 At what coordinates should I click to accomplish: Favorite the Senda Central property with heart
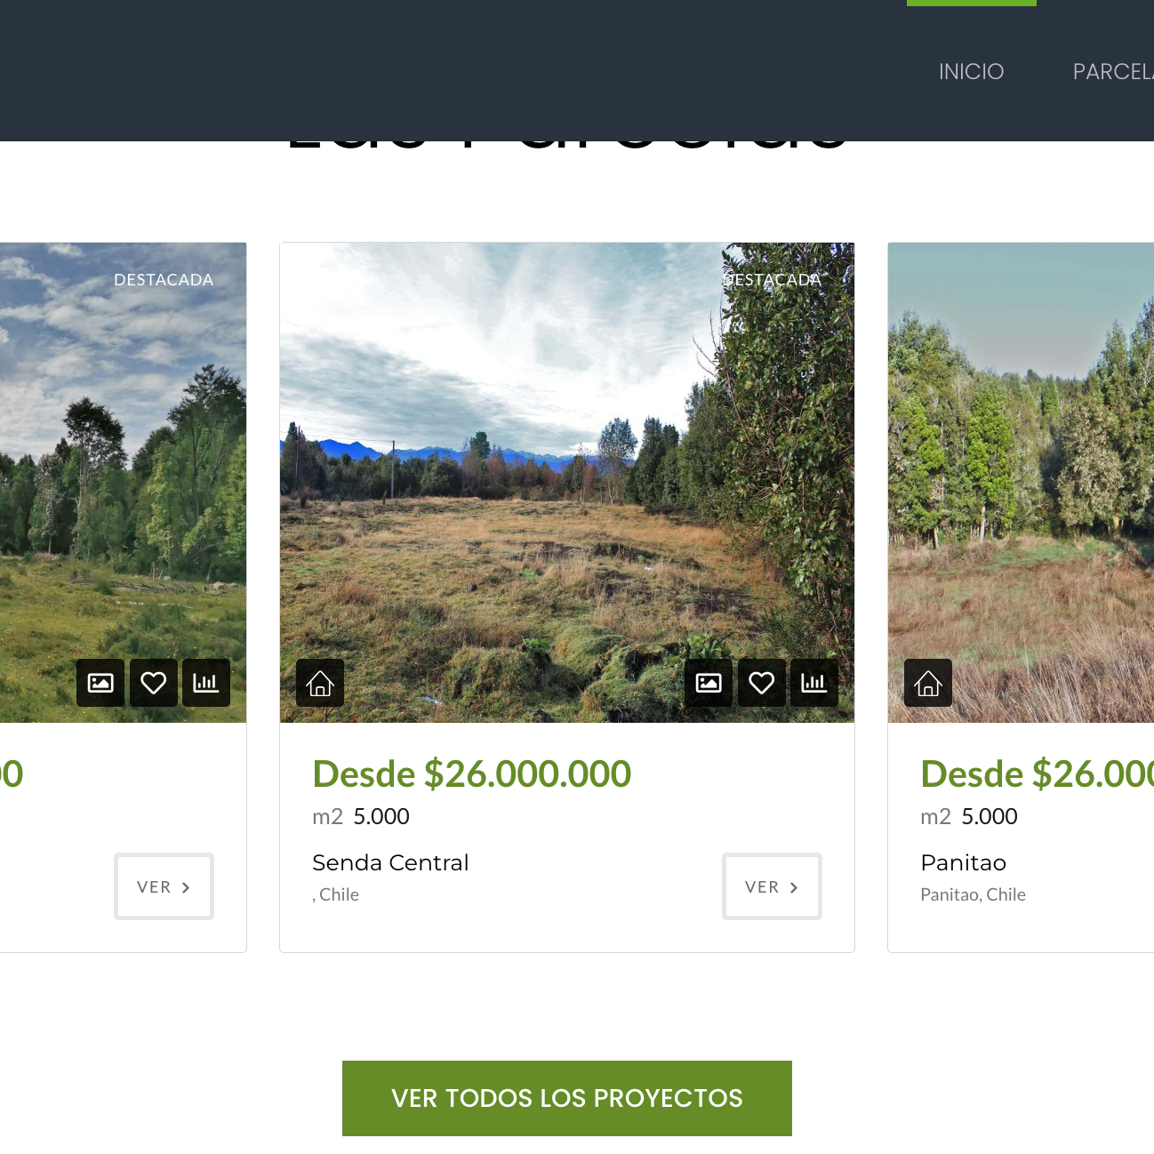pyautogui.click(x=762, y=683)
